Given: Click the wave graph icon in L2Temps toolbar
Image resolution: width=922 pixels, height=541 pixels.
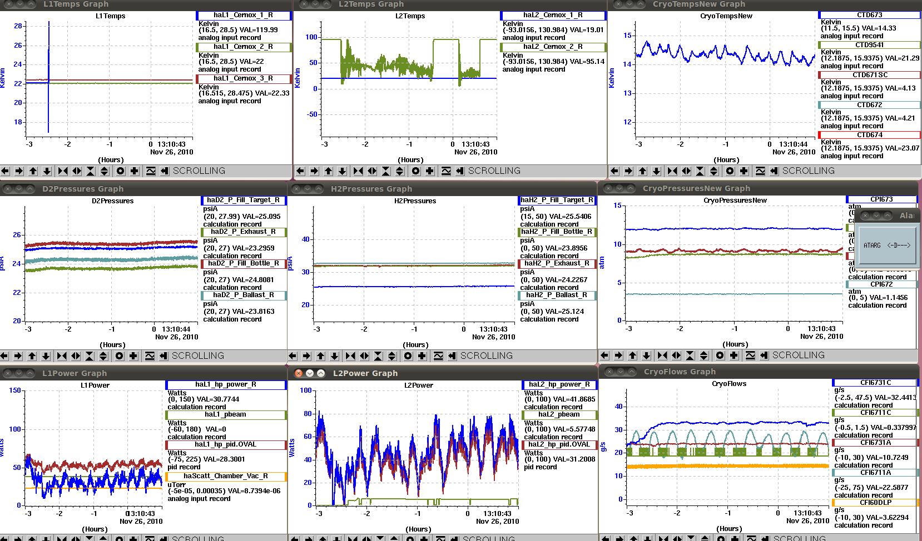Looking at the screenshot, I should (x=446, y=171).
